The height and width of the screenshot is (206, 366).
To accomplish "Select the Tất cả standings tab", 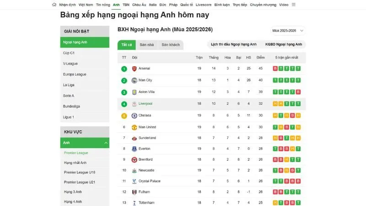I will coord(127,45).
